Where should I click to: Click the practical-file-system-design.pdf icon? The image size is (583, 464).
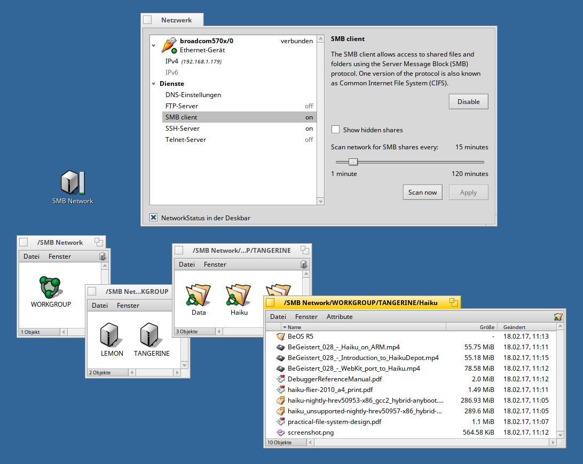tap(281, 422)
